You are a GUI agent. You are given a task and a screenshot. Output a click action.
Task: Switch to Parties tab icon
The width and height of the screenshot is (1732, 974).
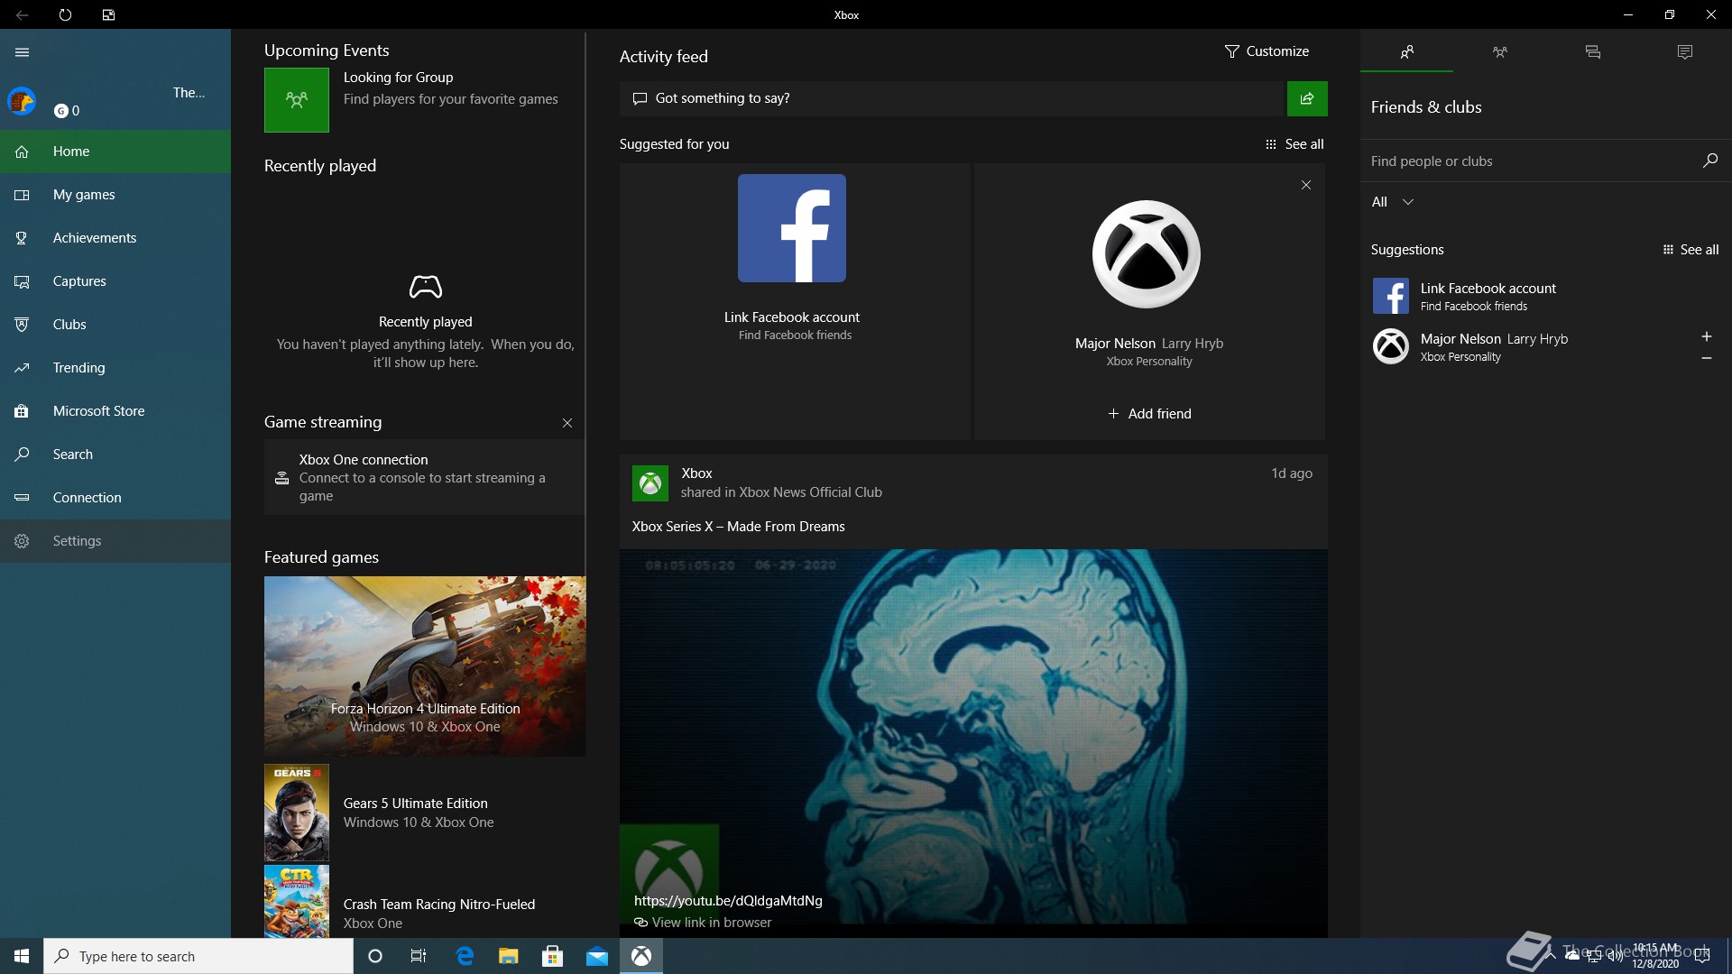pos(1500,52)
